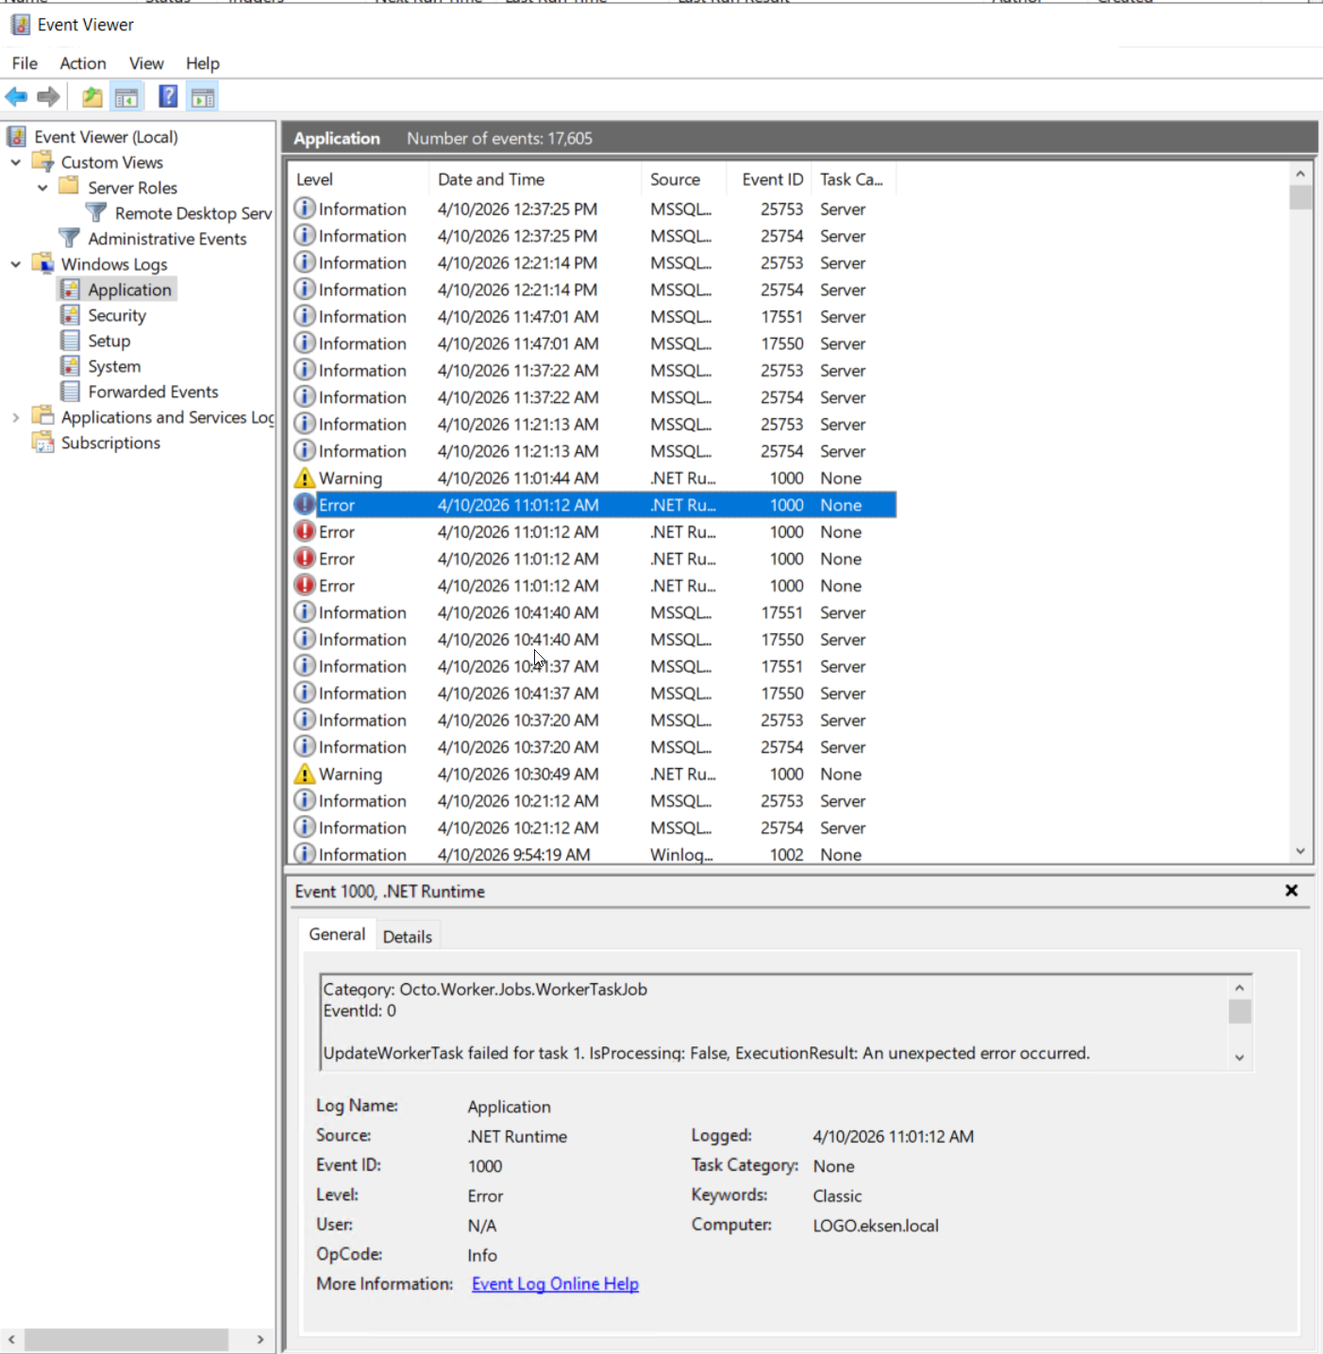This screenshot has height=1354, width=1323.
Task: Select the highlighted Error event row
Action: (x=593, y=505)
